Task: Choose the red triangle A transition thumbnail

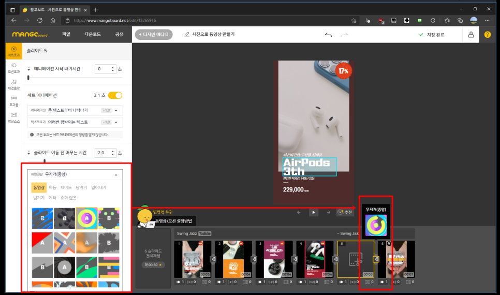Action: [x=42, y=243]
